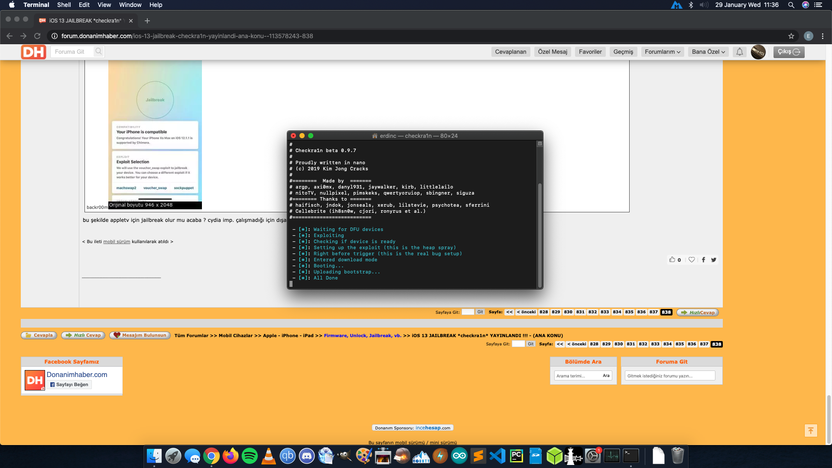This screenshot has height=468, width=832.
Task: Favorite the post with heart icon
Action: point(692,260)
